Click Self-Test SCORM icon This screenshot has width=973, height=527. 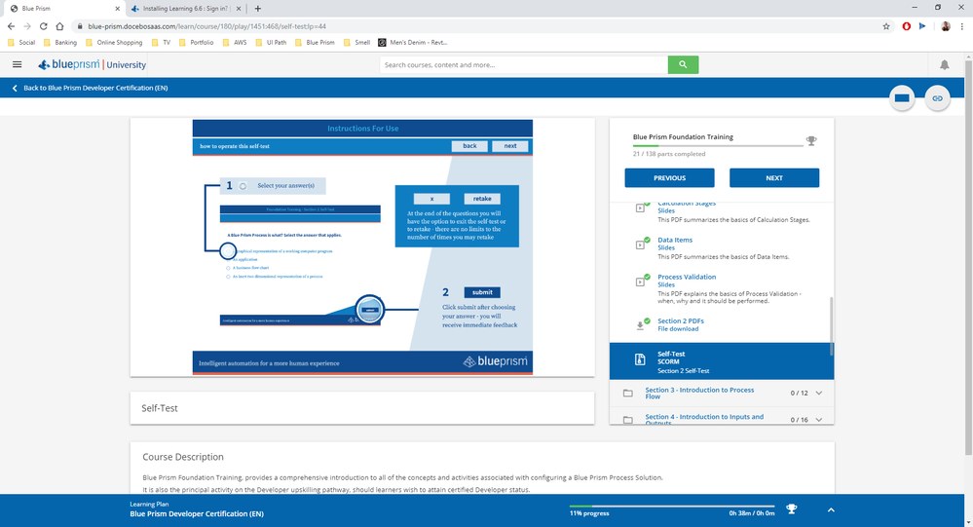641,360
